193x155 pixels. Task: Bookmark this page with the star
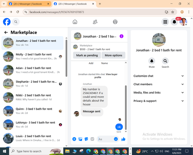click(173, 12)
